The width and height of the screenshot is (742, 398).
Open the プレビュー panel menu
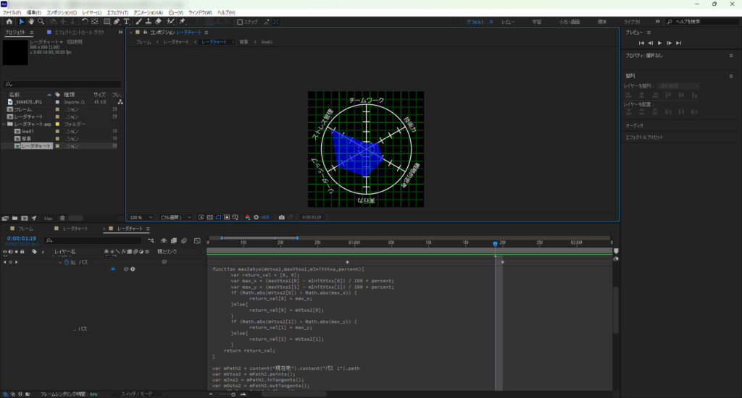tap(649, 33)
